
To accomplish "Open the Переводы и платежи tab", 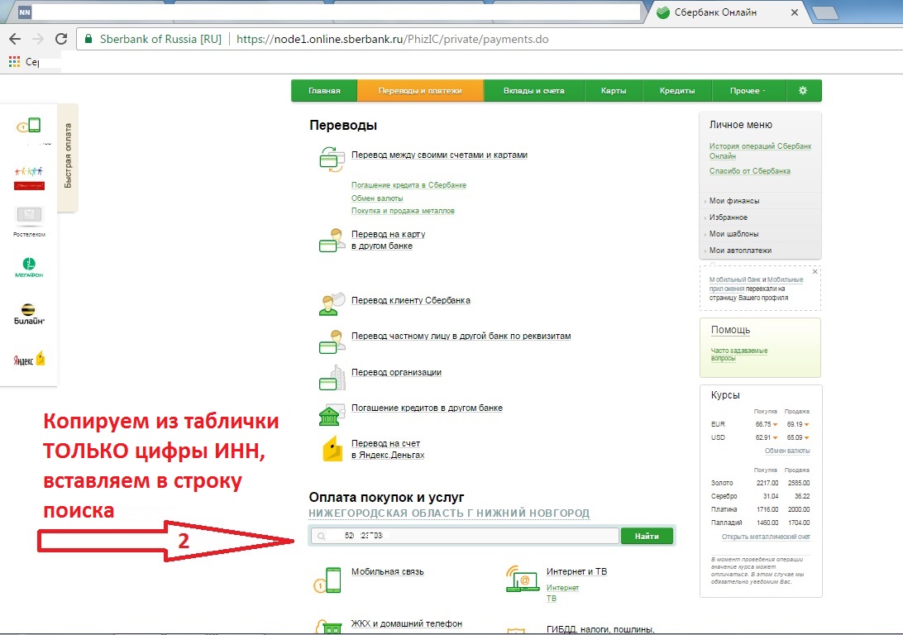I will (x=420, y=90).
